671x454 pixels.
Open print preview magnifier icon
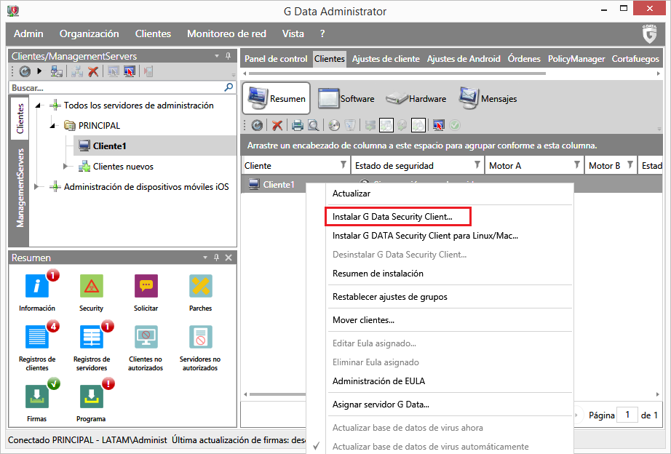pyautogui.click(x=313, y=125)
